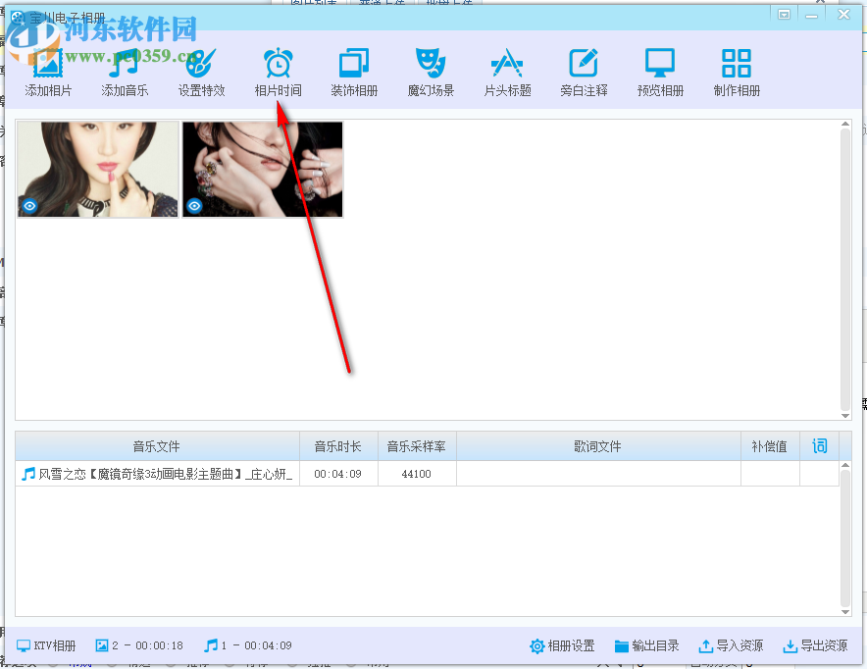Image resolution: width=867 pixels, height=669 pixels.
Task: Click photo panel scrollbar up arrow
Action: pos(844,125)
